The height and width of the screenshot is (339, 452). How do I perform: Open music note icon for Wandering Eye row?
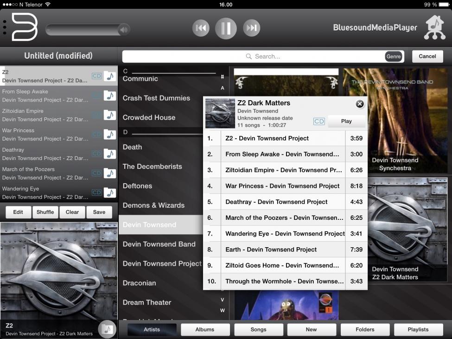pyautogui.click(x=110, y=192)
